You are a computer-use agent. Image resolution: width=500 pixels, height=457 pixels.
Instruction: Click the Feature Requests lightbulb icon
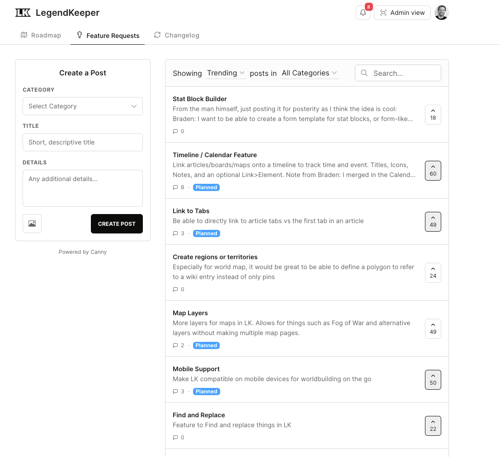80,35
